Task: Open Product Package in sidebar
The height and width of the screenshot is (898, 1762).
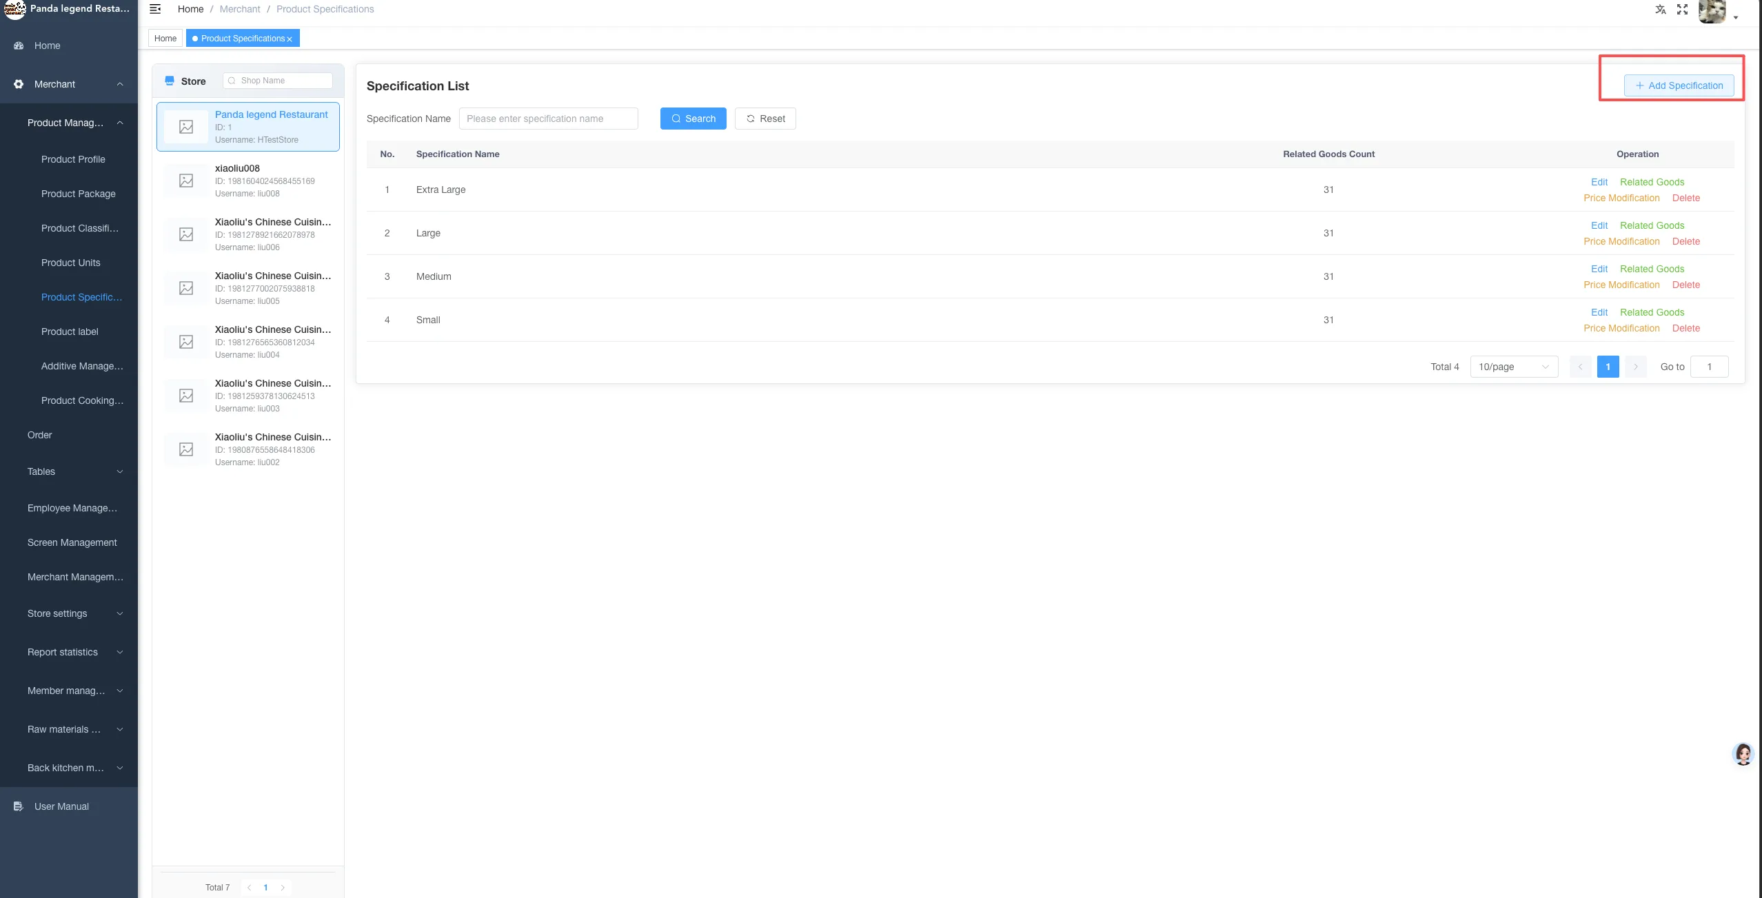Action: (79, 194)
